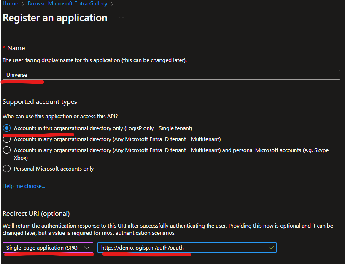
Task: Select the Multitenant-only accounts radio option
Action: pos(7,139)
